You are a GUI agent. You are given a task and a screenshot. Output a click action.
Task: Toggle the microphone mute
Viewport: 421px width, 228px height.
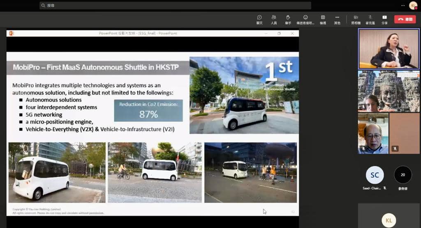(x=370, y=20)
